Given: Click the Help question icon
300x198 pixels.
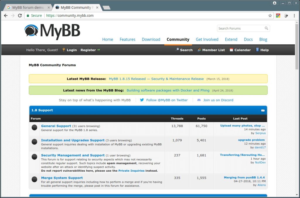Looking at the screenshot, I should point(257,50).
